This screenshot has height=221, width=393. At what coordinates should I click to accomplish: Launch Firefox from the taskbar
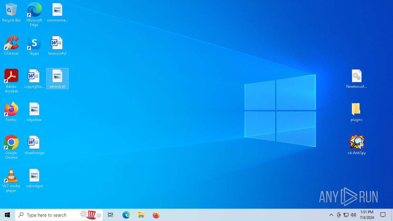(156, 215)
